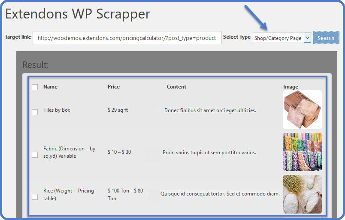The height and width of the screenshot is (220, 345).
Task: Click the Price column header
Action: pyautogui.click(x=114, y=87)
